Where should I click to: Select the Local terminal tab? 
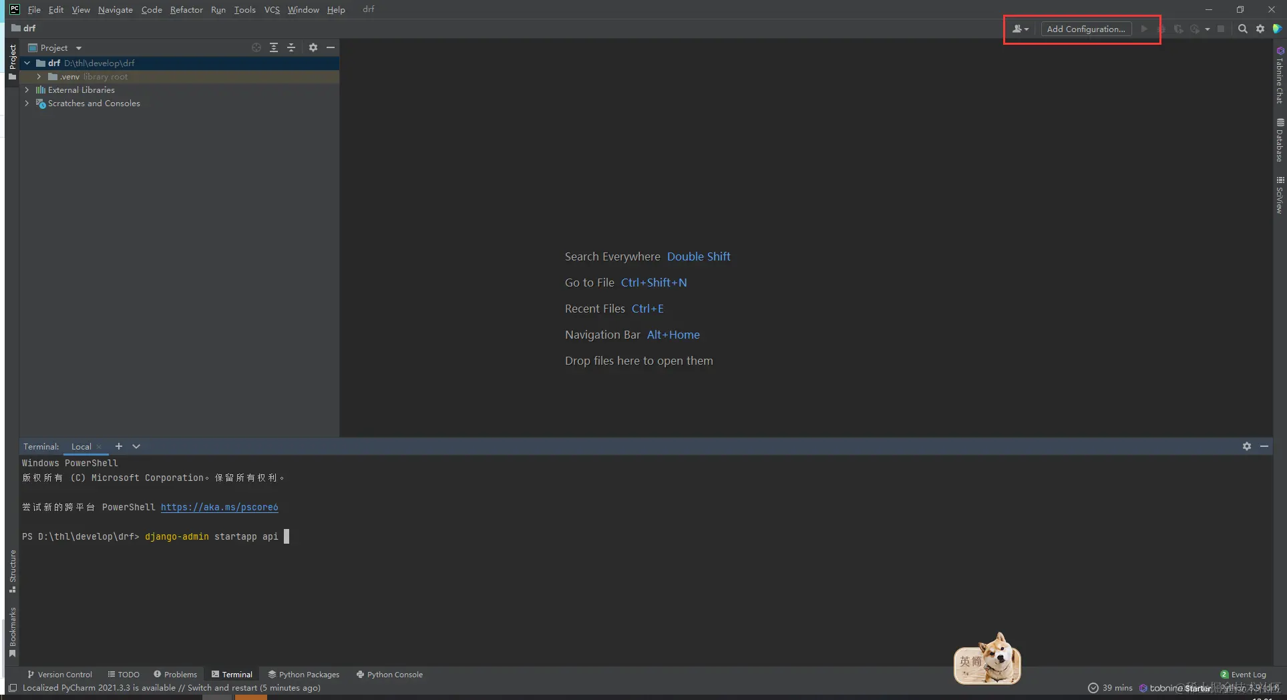tap(81, 447)
